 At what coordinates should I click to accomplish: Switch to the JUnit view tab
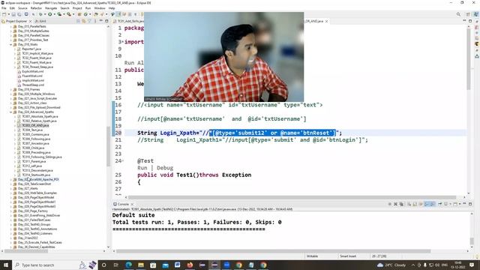[x=40, y=21]
